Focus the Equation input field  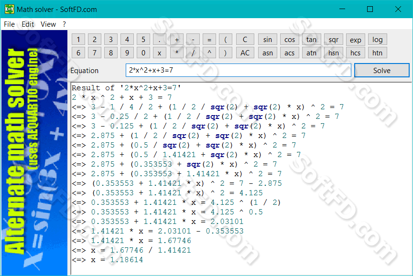tap(239, 70)
